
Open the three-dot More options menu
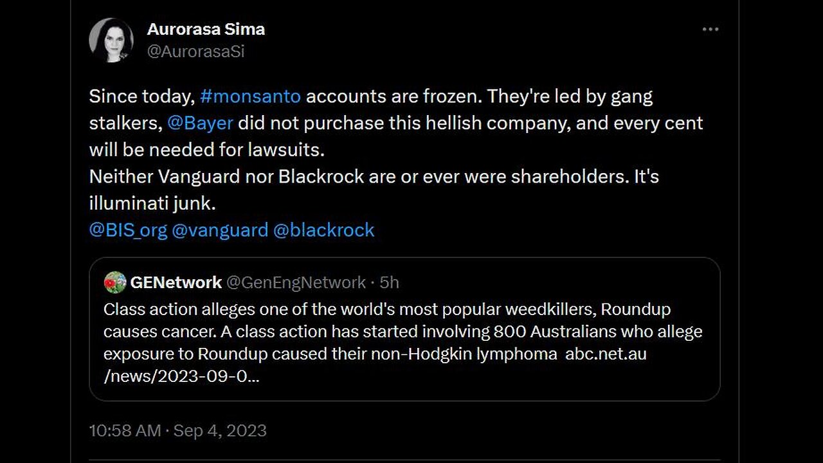pos(710,30)
